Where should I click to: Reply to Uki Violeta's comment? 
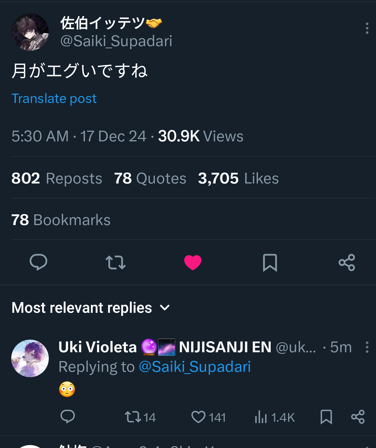68,417
